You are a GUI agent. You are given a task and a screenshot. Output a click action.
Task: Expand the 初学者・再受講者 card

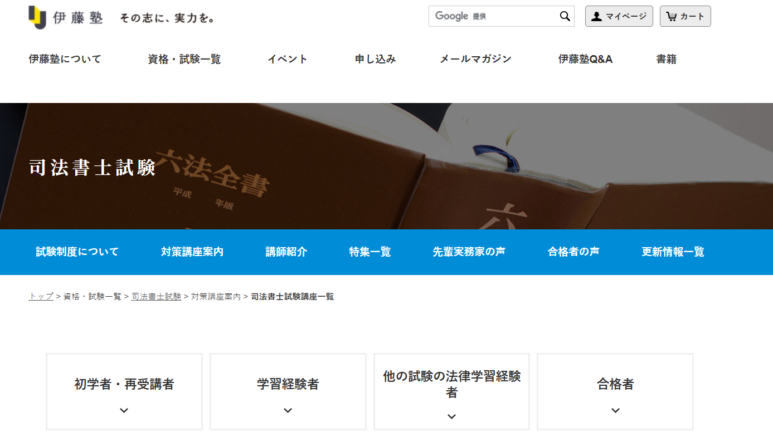click(x=124, y=391)
